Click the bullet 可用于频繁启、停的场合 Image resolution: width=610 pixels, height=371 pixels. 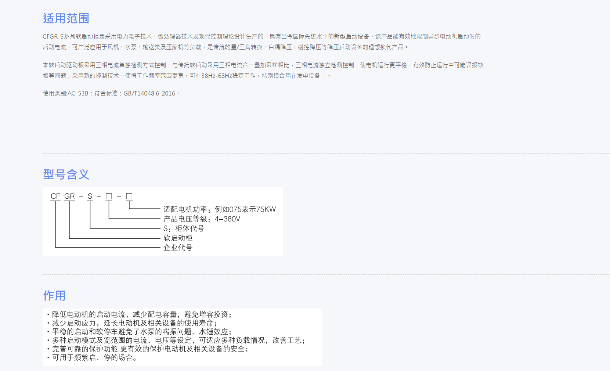pyautogui.click(x=95, y=358)
